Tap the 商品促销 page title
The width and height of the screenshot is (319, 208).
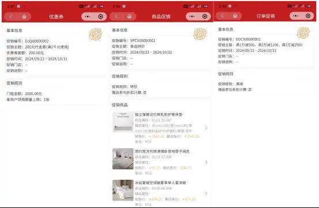click(161, 17)
